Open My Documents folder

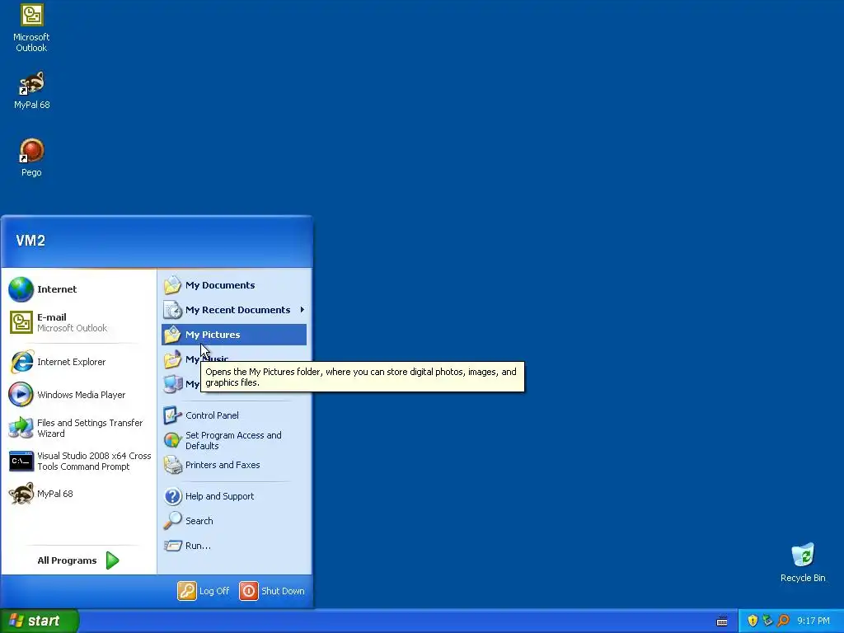pos(234,285)
